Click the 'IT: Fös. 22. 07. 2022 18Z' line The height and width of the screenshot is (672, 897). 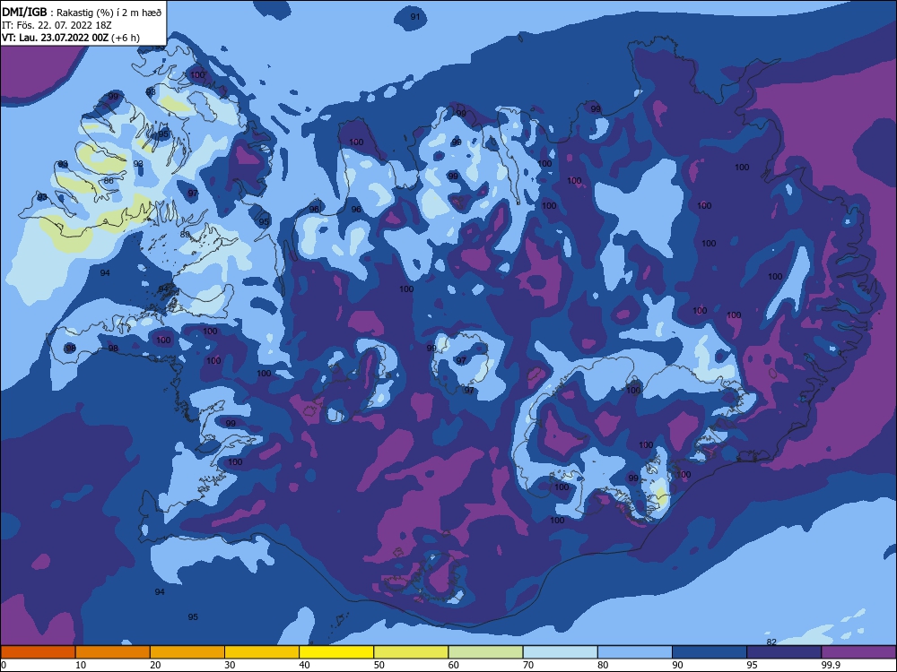coord(57,25)
